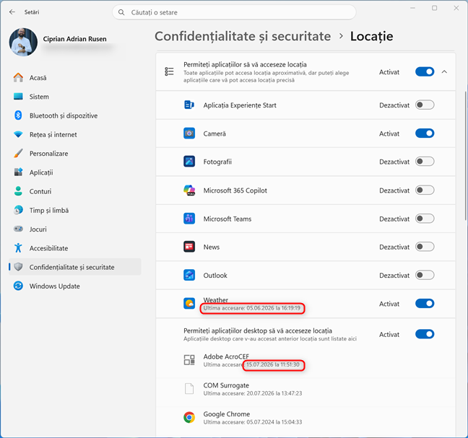Image resolution: width=468 pixels, height=438 pixels.
Task: Click the Ciprian Adrian Rusen account name
Action: [x=74, y=39]
